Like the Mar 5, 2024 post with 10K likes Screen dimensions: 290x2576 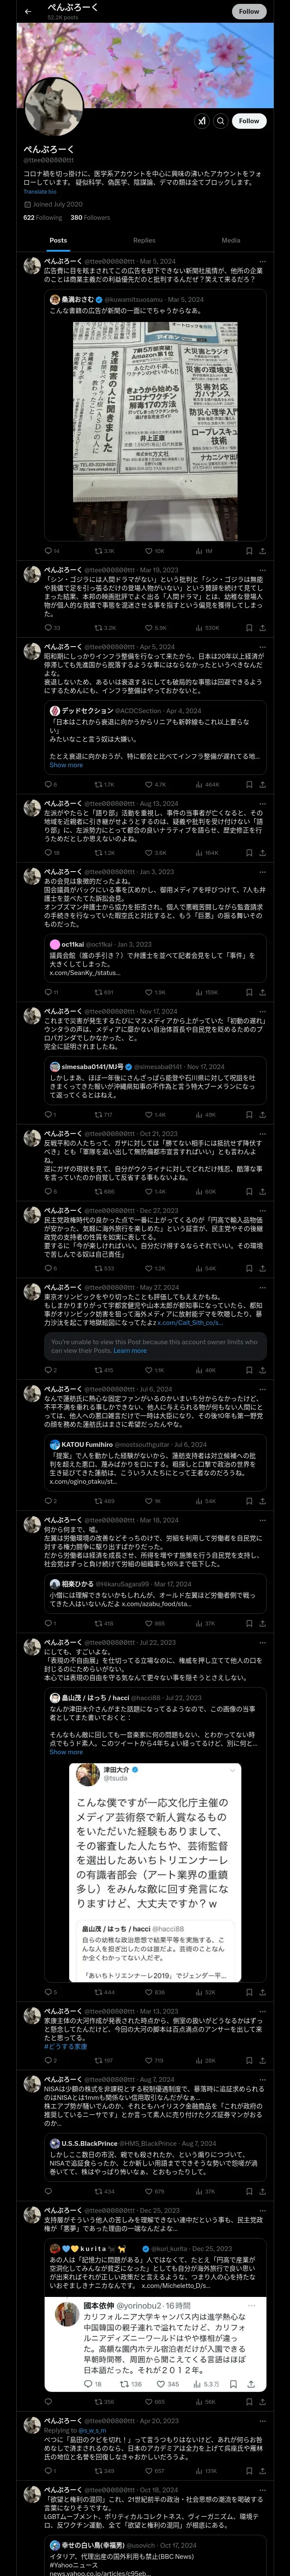pos(154,551)
